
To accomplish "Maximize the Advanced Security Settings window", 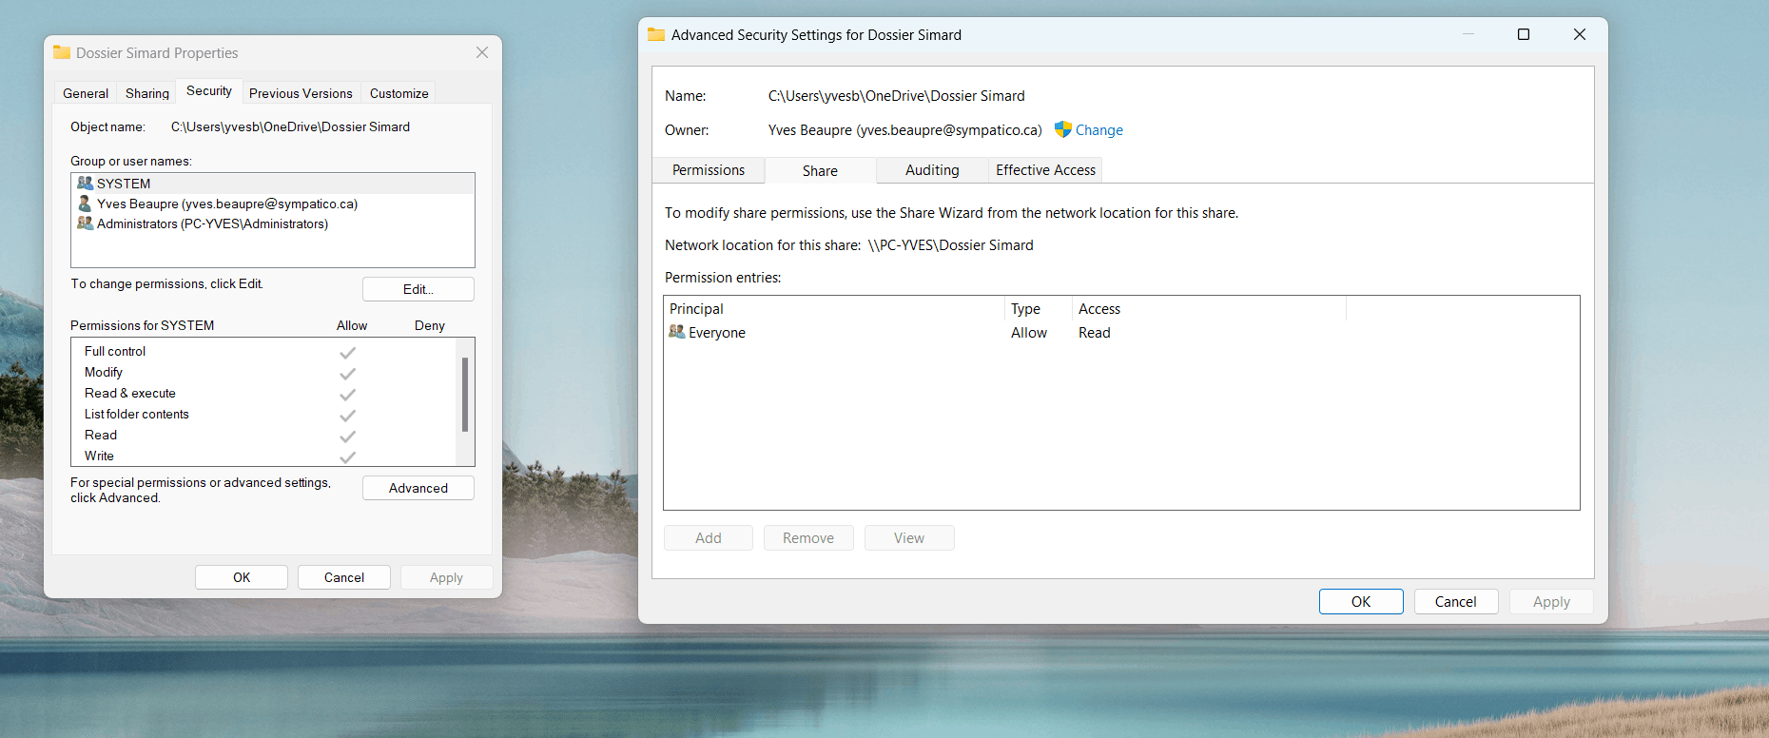I will coord(1524,34).
